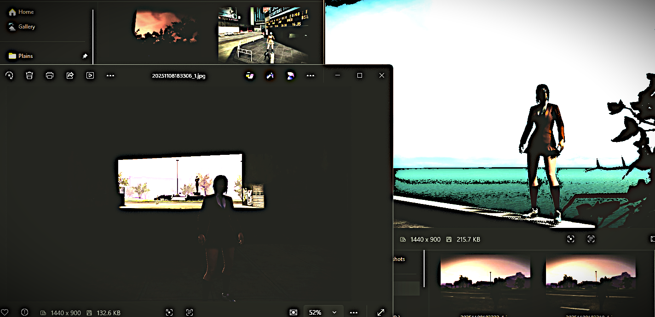
Task: Toggle favorite heart for the open photo
Action: coord(5,312)
